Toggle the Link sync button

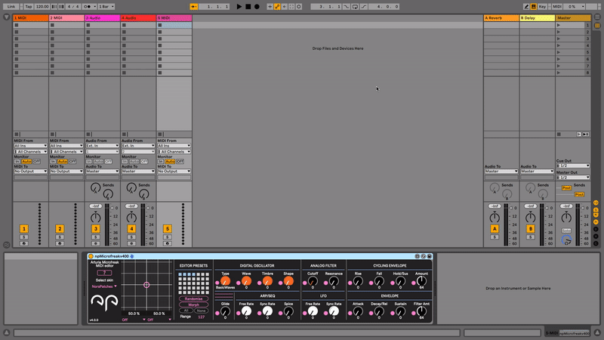11,6
